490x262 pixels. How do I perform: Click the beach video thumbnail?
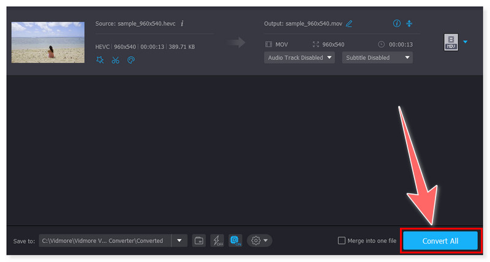pyautogui.click(x=48, y=42)
